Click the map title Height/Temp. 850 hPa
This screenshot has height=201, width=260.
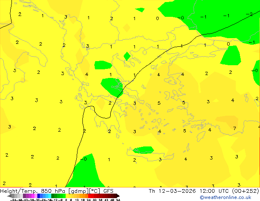pyautogui.click(x=33, y=191)
